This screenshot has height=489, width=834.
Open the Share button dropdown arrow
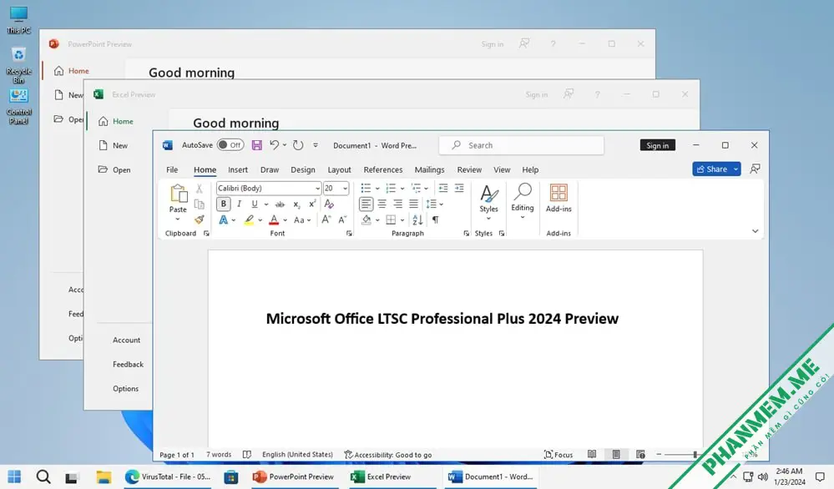[735, 169]
